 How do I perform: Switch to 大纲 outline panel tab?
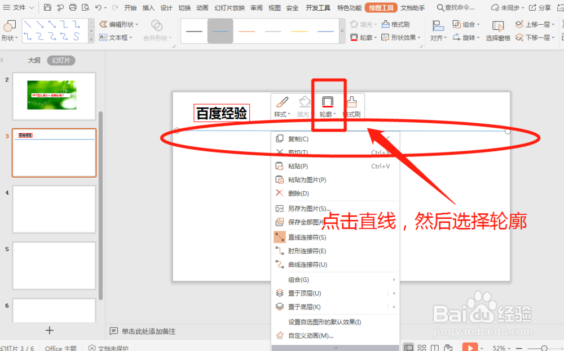(34, 60)
